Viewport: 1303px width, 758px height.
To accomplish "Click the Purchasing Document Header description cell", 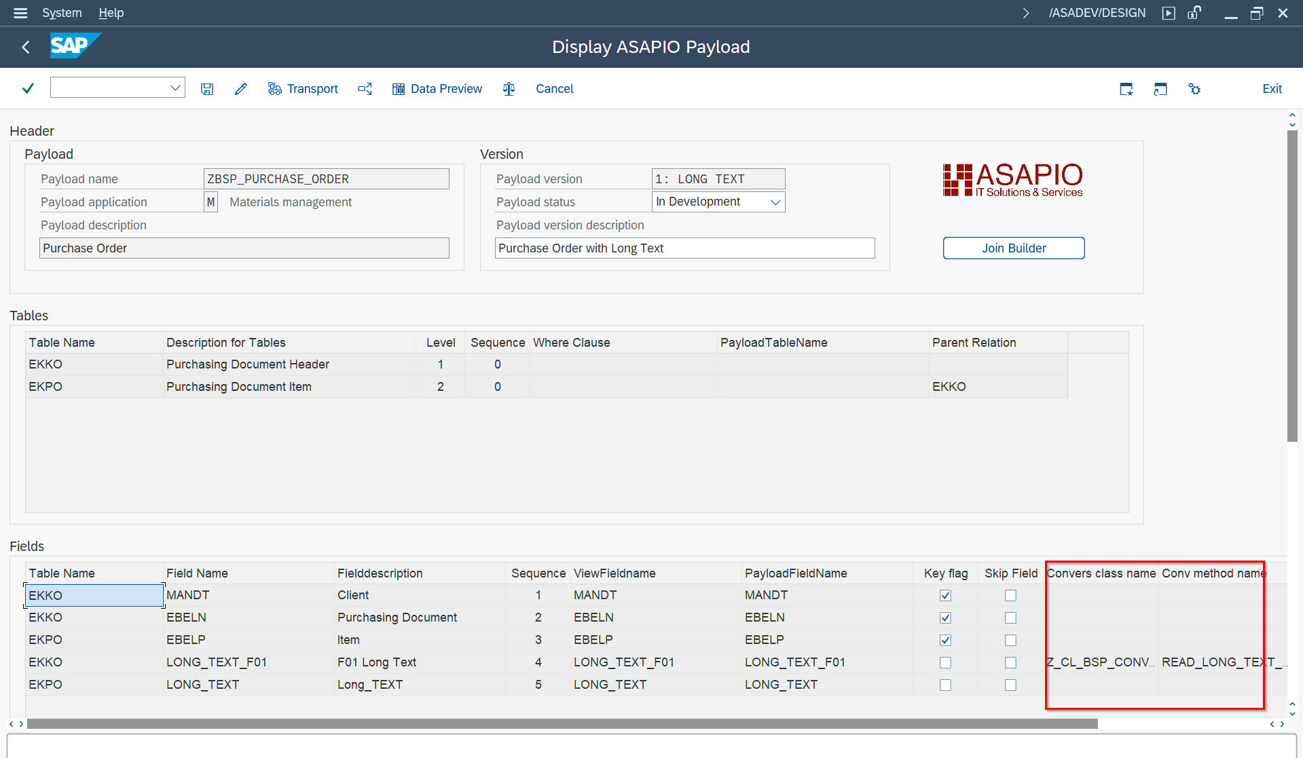I will pyautogui.click(x=289, y=364).
